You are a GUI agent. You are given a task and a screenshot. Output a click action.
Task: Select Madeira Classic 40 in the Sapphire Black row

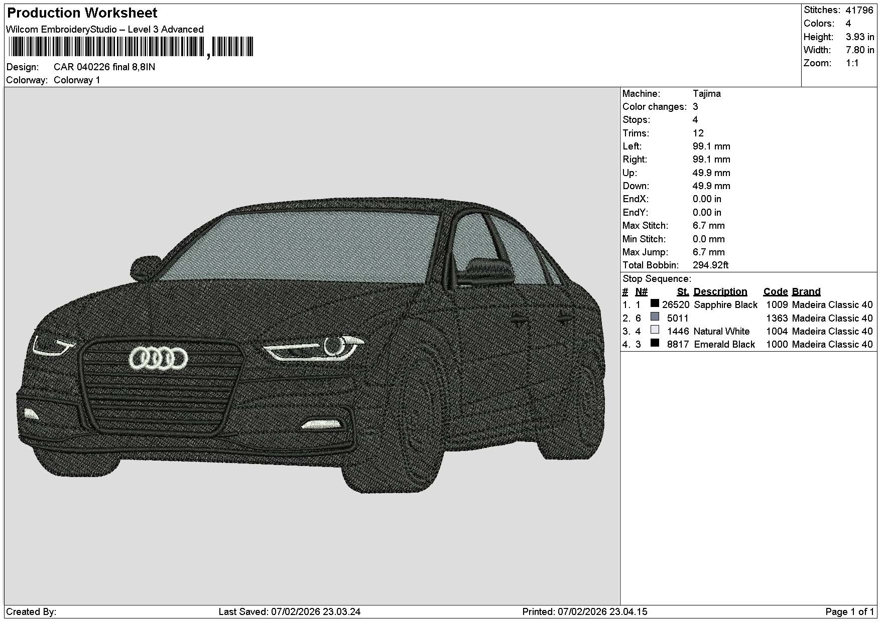tap(832, 305)
